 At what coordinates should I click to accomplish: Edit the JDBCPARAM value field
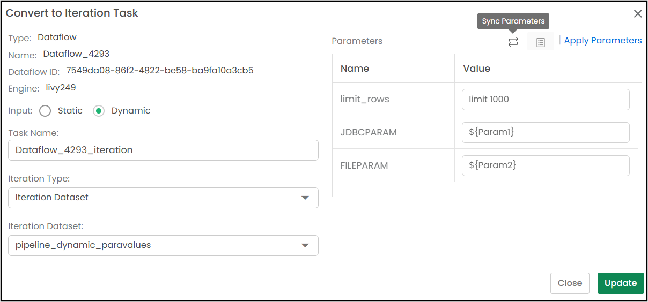tap(545, 132)
